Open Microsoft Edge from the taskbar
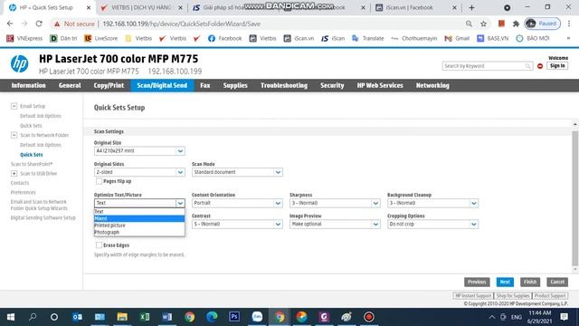Screen dimensions: 579x326 click(212, 317)
